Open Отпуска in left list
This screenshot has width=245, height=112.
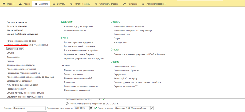coord(11,53)
